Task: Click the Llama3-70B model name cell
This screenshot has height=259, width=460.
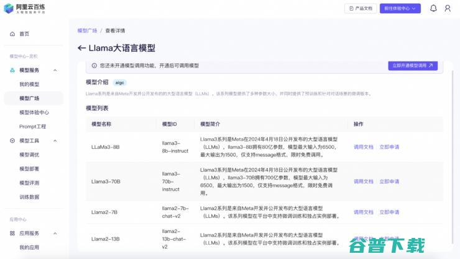Action: coord(106,182)
